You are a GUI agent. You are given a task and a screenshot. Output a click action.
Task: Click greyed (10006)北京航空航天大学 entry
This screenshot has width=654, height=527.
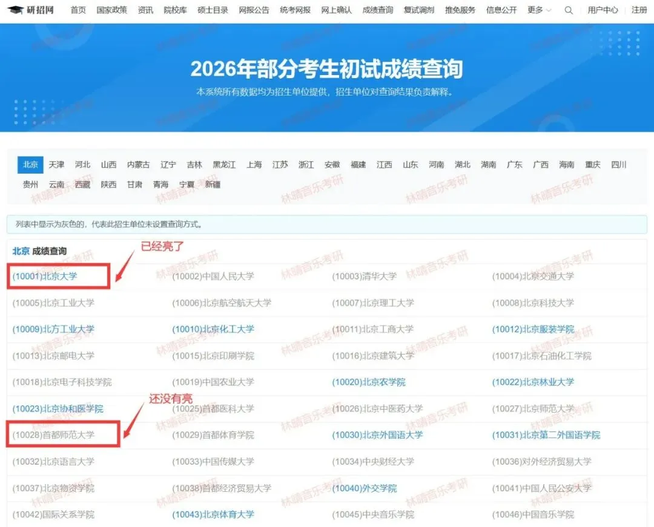[222, 303]
